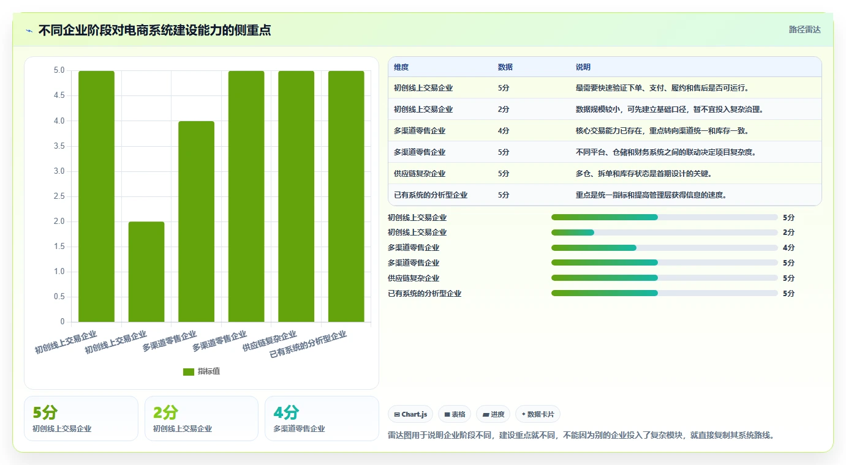The image size is (846, 465).
Task: Click description '最需要快速验证下单、支付、履约和售后是否可运行。'
Action: [662, 88]
